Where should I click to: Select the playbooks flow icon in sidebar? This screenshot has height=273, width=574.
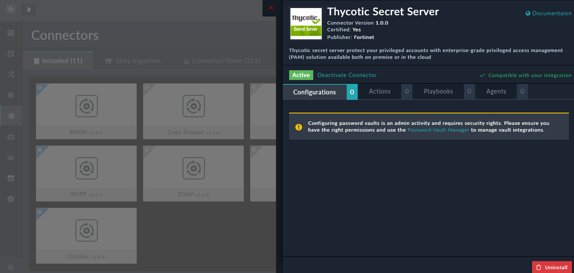11,53
